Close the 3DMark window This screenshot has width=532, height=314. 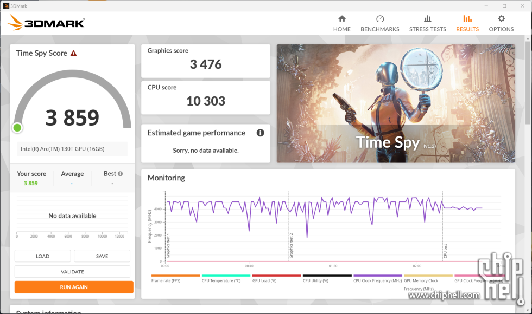[522, 6]
